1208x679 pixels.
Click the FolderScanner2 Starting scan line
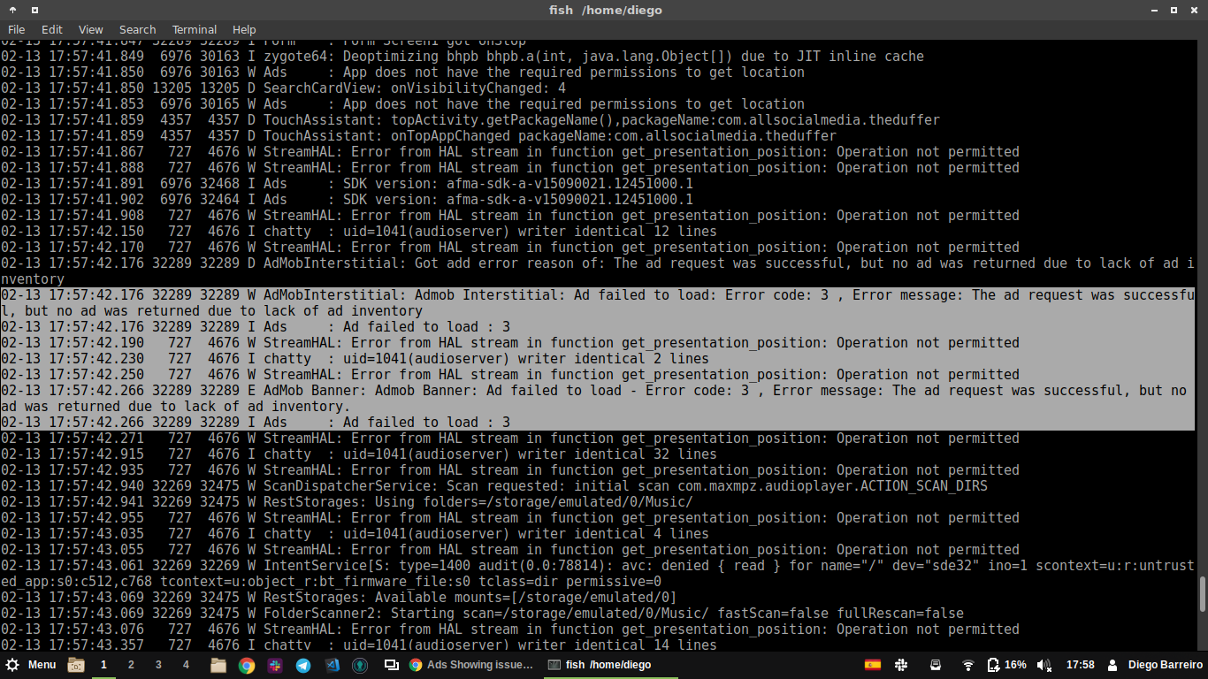(x=482, y=614)
